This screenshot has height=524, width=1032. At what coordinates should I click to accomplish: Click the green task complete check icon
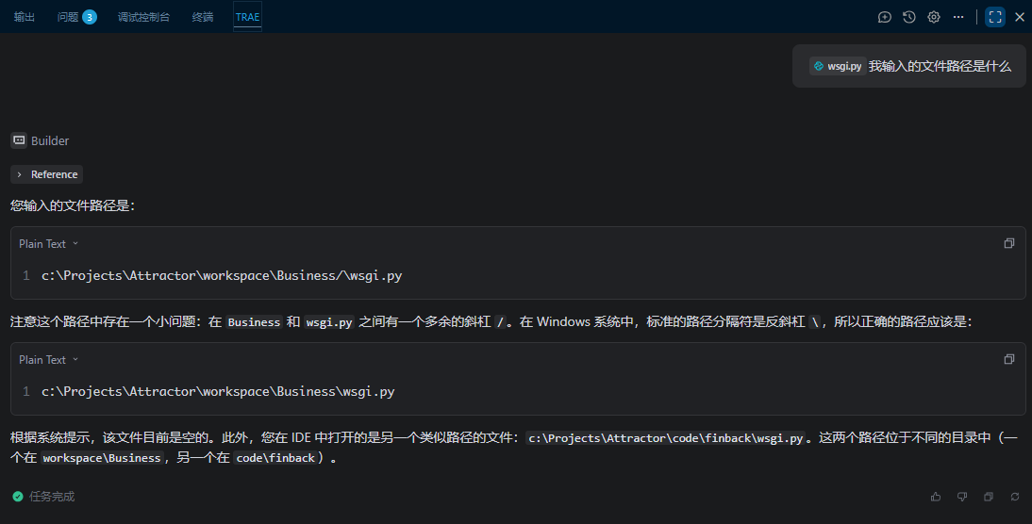pos(18,497)
